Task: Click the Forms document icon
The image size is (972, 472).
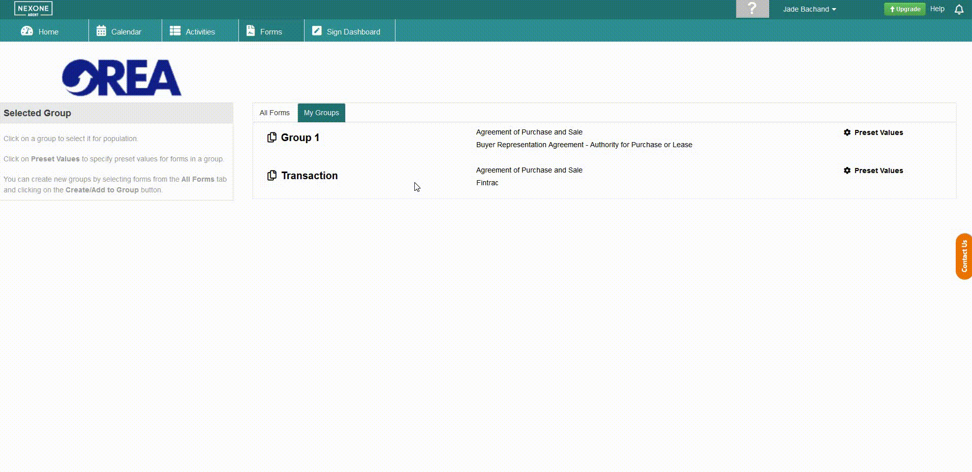Action: (251, 31)
